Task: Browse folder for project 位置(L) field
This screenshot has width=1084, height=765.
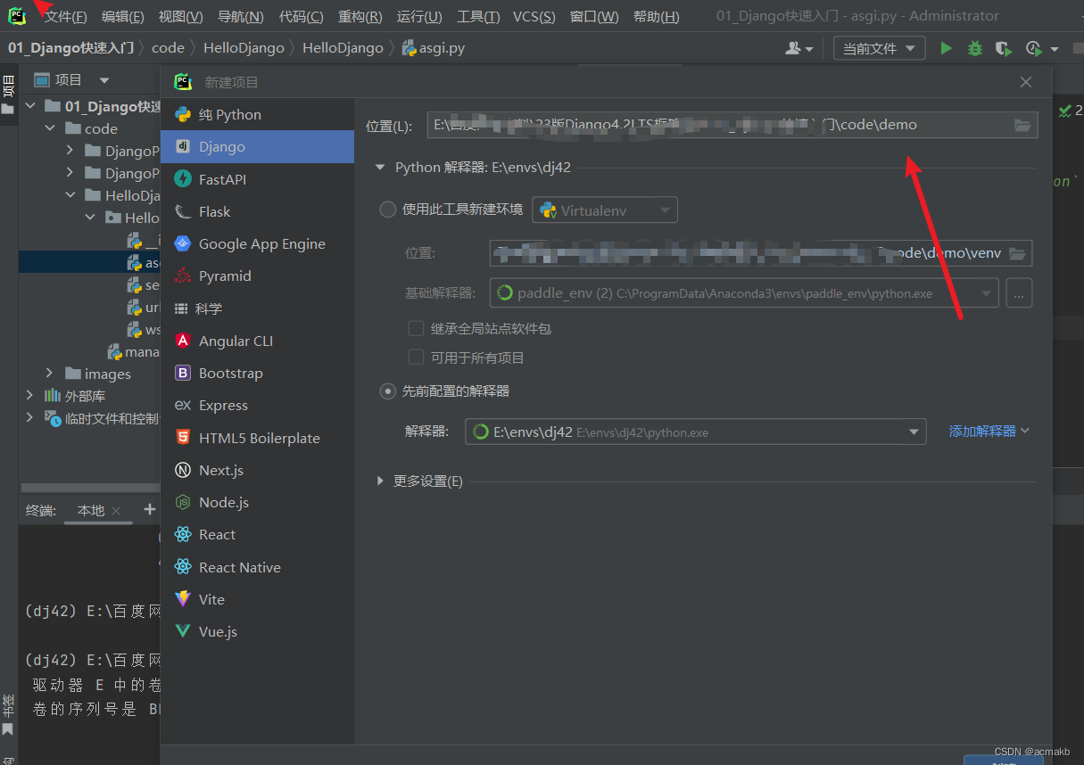Action: coord(1022,125)
